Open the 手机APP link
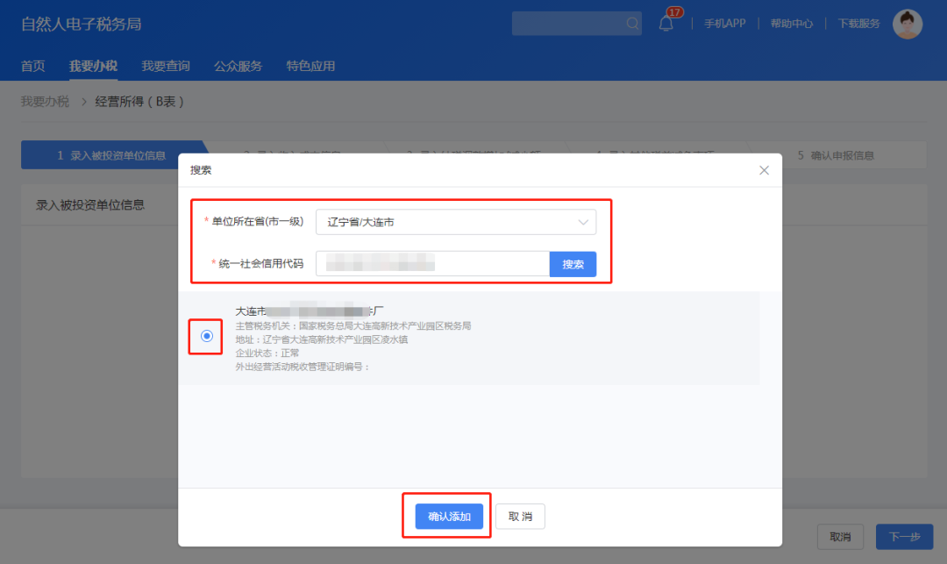947x564 pixels. [724, 24]
